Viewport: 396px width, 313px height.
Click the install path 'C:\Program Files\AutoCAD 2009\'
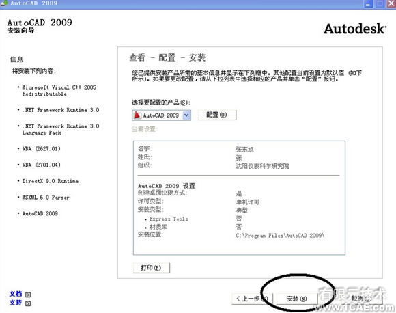pos(280,236)
